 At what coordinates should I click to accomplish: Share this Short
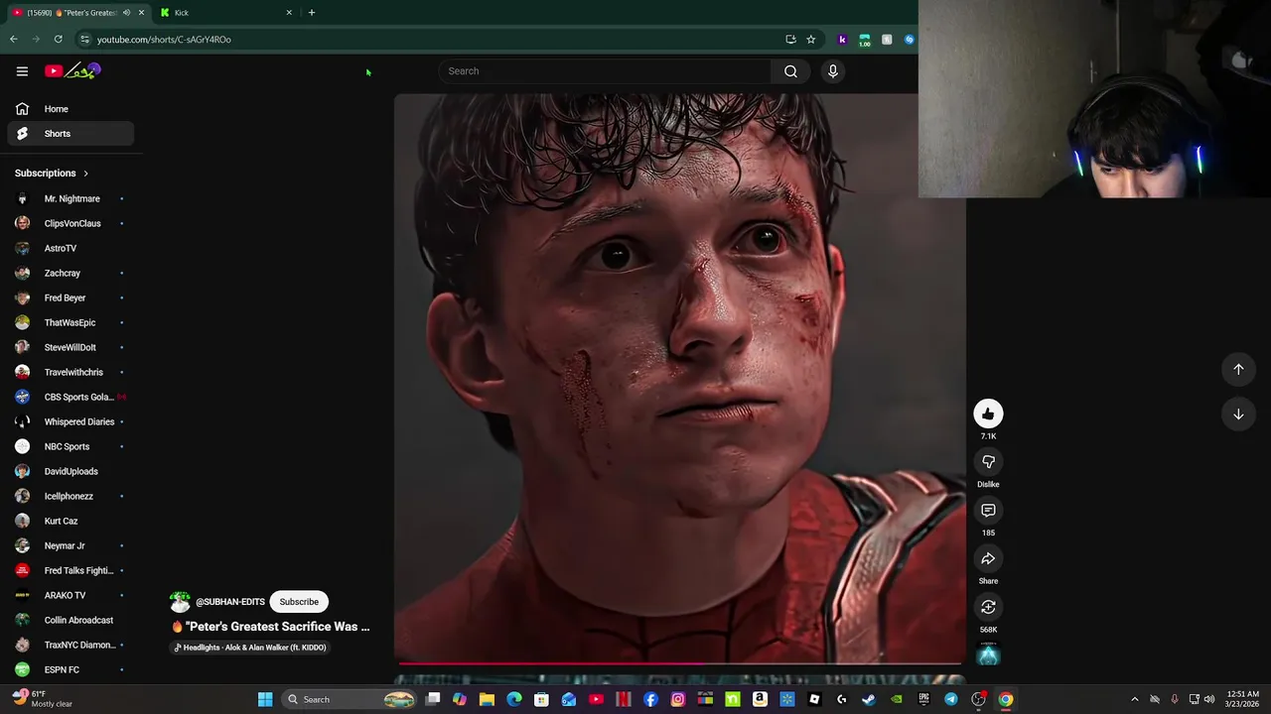[x=988, y=559]
